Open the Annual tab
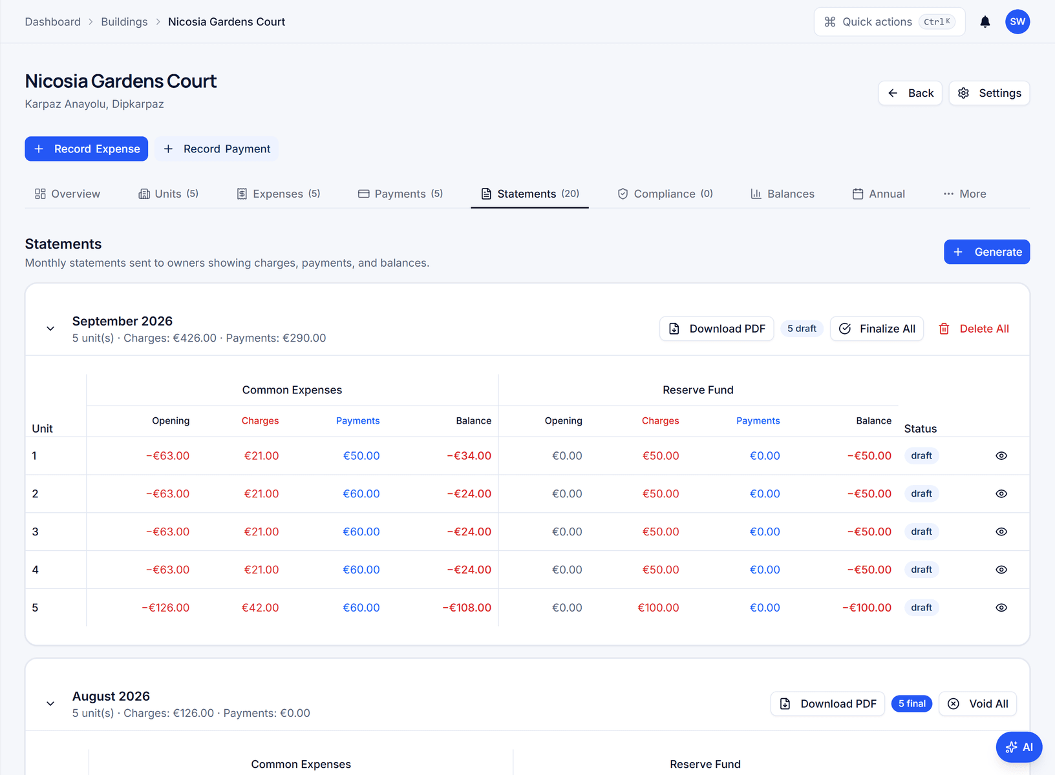The width and height of the screenshot is (1055, 775). [x=879, y=194]
